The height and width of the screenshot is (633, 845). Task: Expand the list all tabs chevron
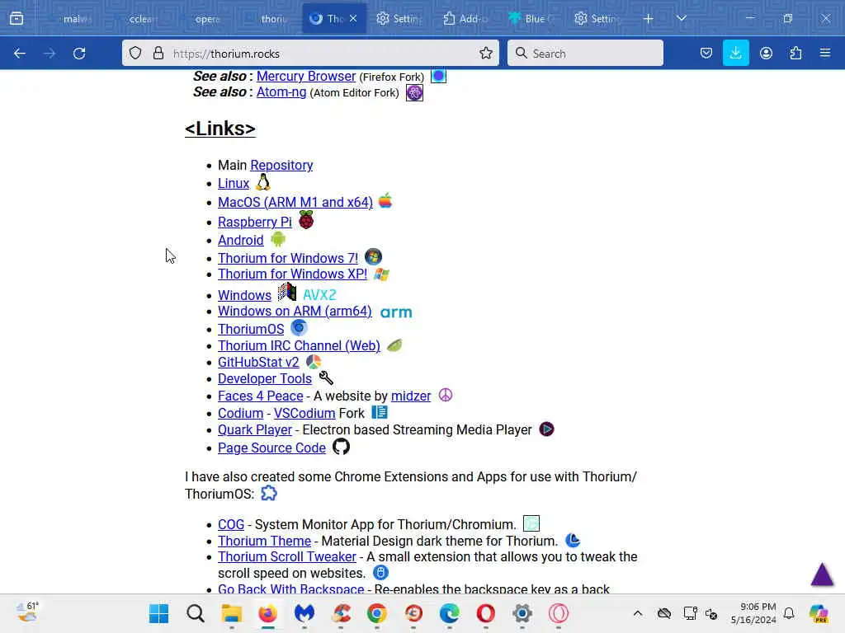(681, 19)
